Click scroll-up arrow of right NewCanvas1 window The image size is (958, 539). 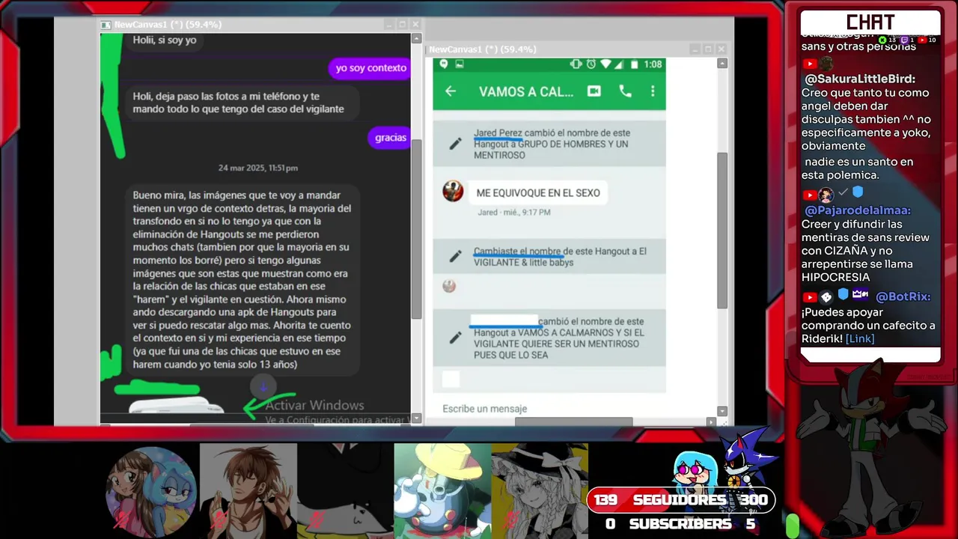point(722,64)
